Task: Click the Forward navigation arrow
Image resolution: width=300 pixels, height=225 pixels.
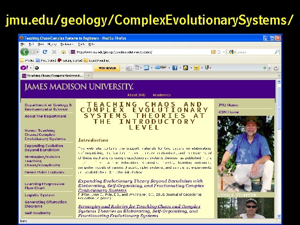Action: [x=32, y=52]
